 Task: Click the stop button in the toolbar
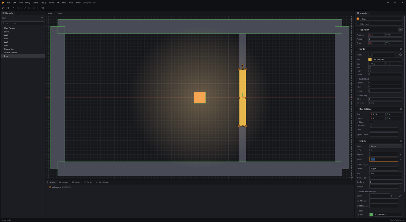(38, 8)
